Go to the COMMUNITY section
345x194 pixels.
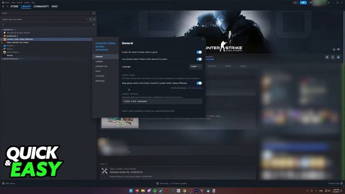click(41, 6)
